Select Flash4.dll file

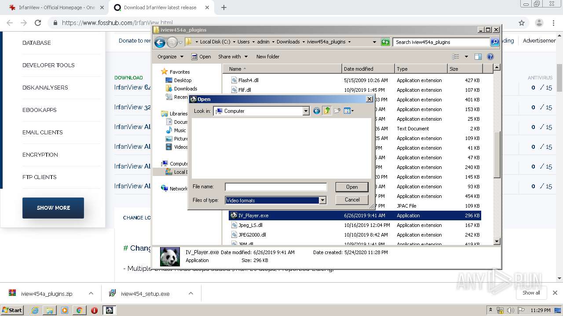(x=248, y=80)
